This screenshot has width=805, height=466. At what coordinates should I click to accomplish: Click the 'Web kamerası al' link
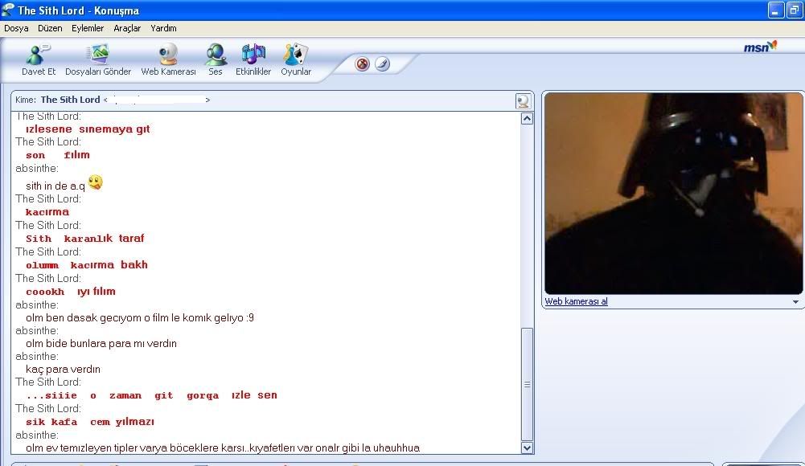point(577,302)
